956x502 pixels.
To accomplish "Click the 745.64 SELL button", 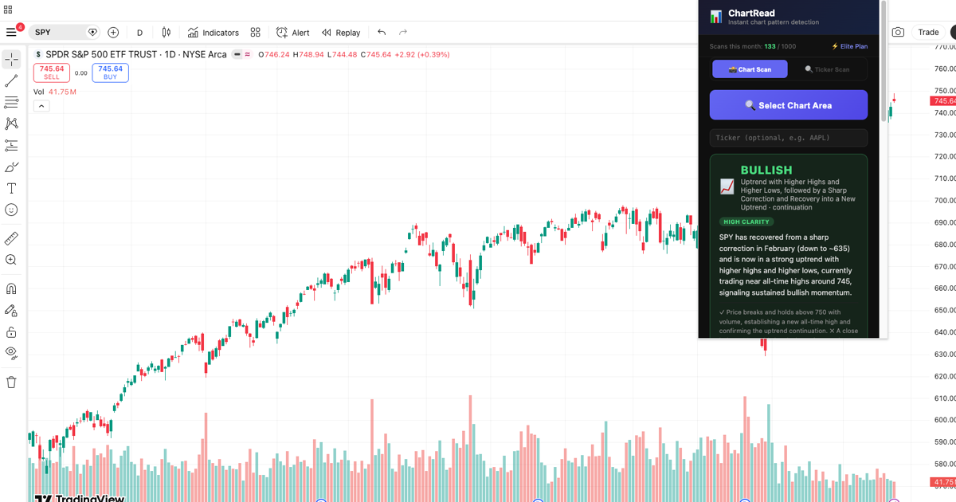I will (x=52, y=73).
